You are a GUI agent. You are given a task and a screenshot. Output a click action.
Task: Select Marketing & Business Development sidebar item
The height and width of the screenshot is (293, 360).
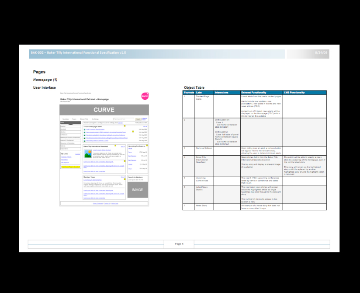coord(69,137)
